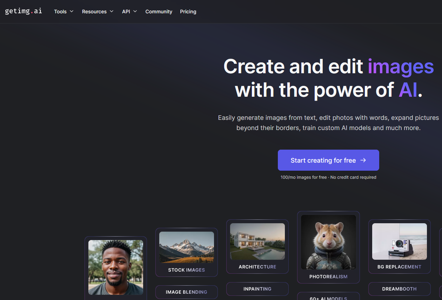Select the 60+ AI MODELS pill

(x=328, y=298)
